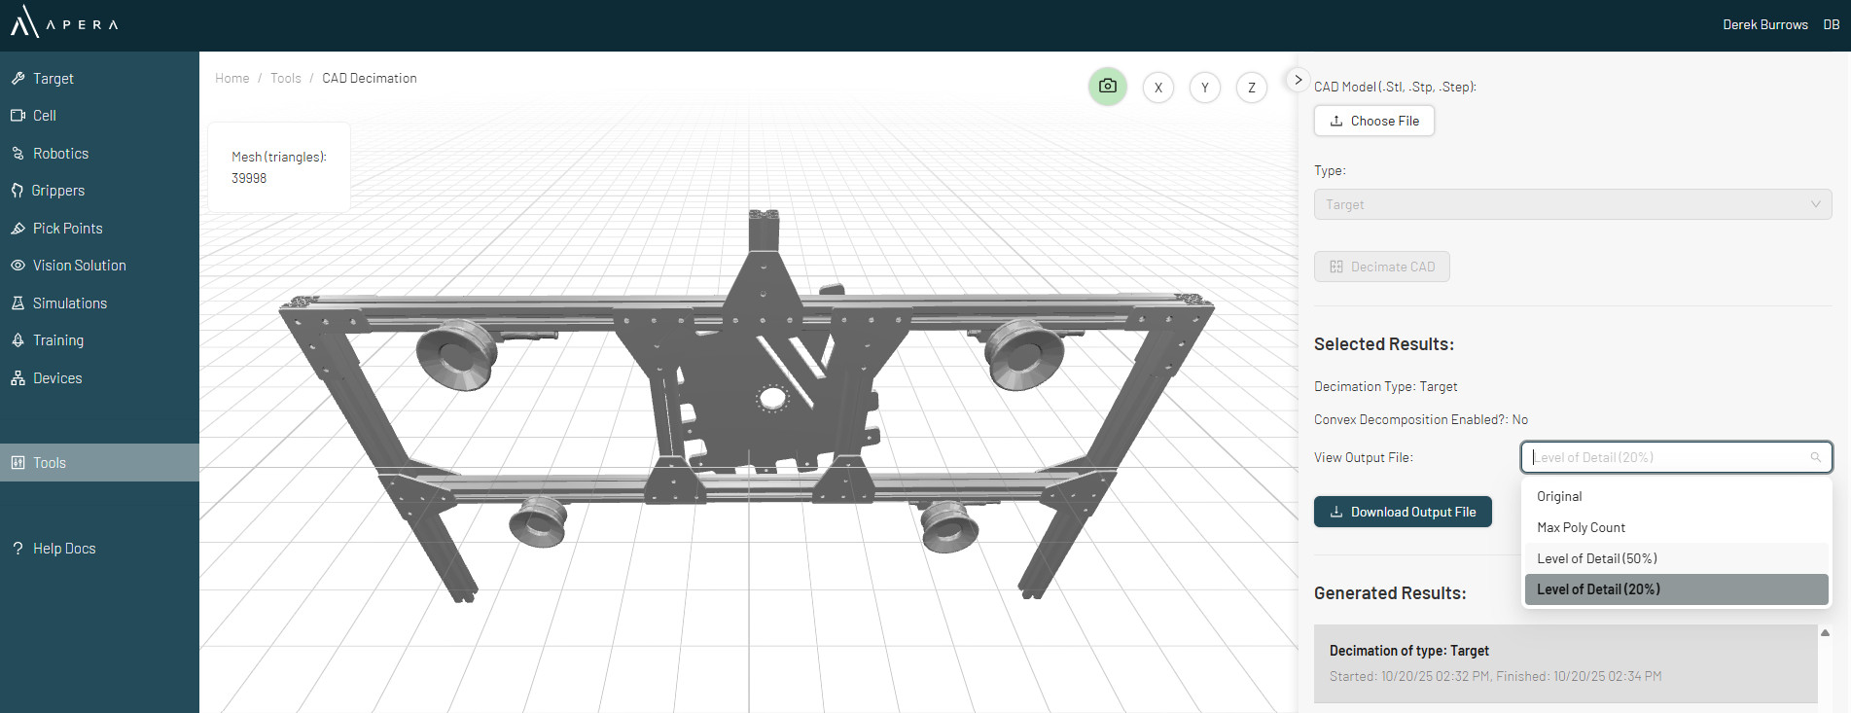Open Help Docs

(64, 549)
